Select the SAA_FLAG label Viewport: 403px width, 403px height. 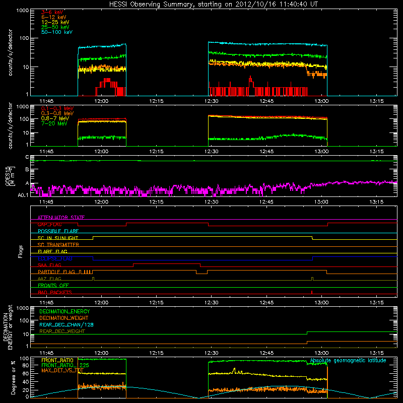tap(49, 265)
